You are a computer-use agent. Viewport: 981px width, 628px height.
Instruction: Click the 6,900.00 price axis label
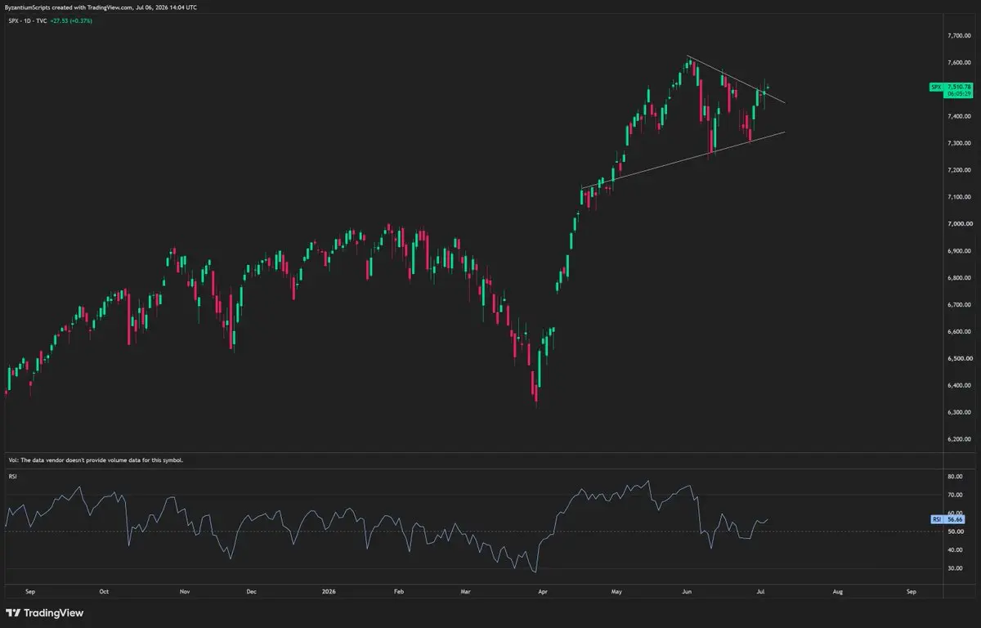(958, 251)
